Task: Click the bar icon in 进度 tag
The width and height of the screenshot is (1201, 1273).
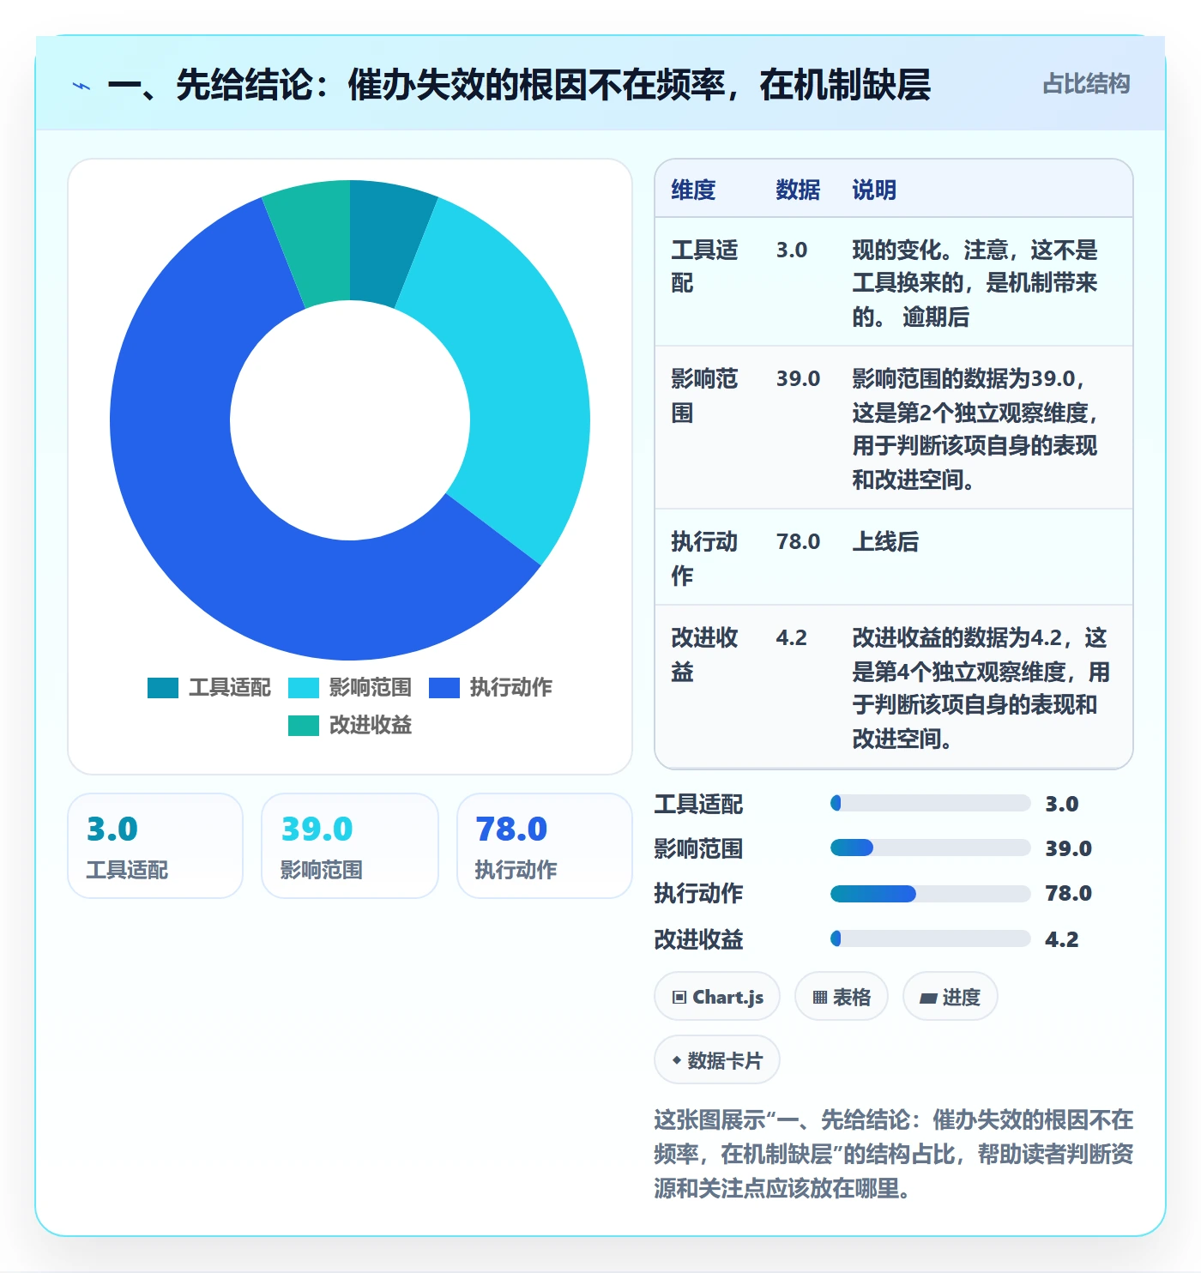Action: tap(928, 998)
